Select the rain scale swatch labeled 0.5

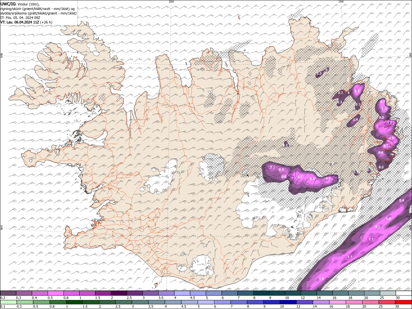tap(42, 302)
